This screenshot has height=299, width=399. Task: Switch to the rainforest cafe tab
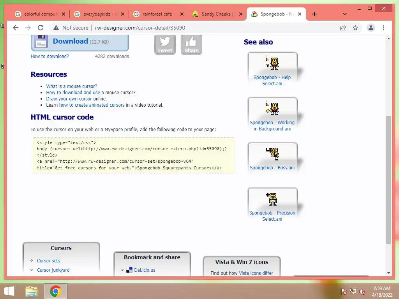(x=158, y=14)
